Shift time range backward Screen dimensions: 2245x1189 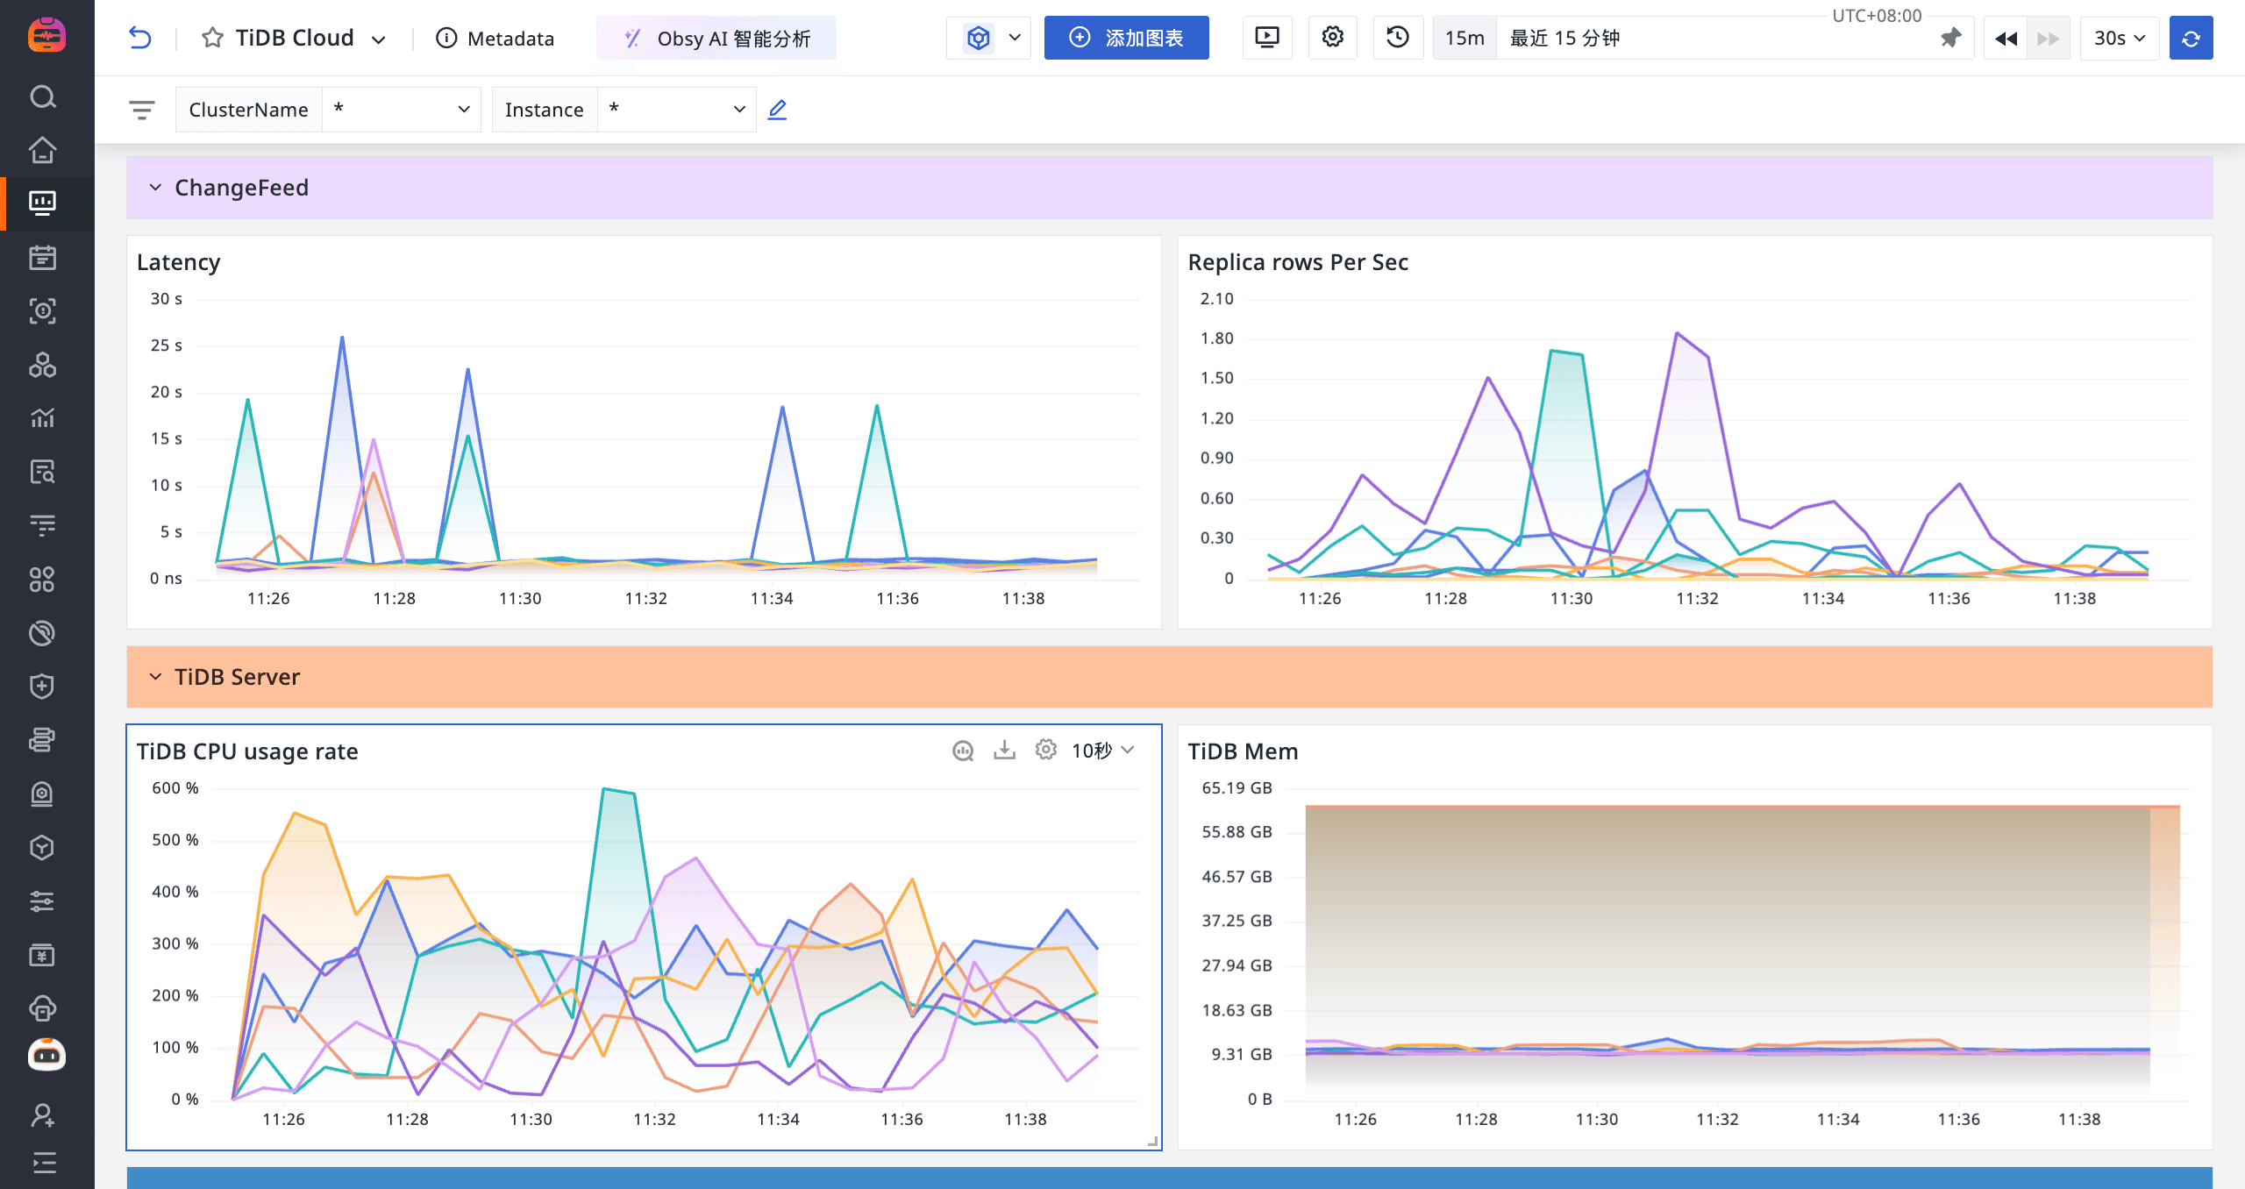2006,38
